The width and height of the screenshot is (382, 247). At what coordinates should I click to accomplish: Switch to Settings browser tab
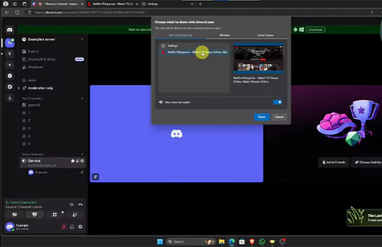point(167,4)
